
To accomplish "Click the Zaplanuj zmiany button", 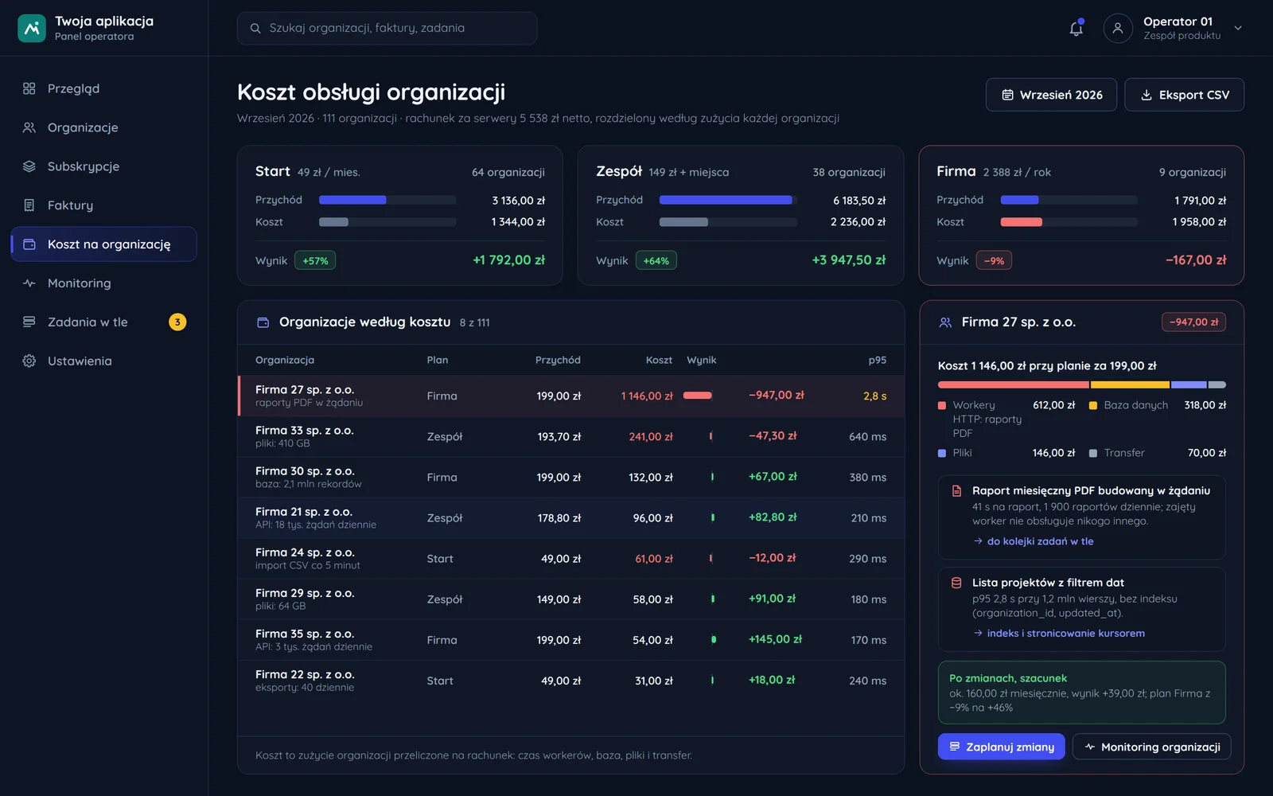I will point(1001,747).
